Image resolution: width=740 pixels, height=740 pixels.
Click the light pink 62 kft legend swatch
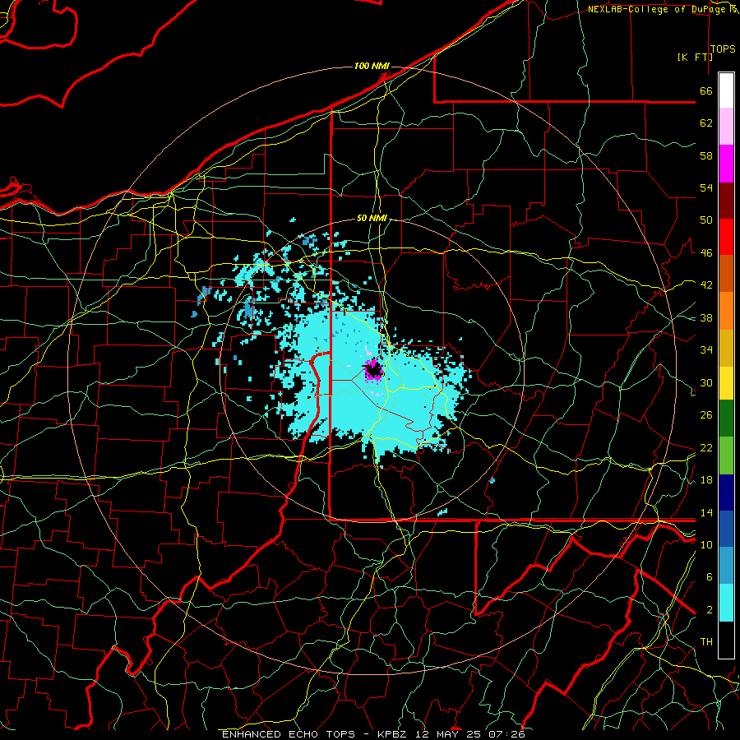tap(726, 127)
